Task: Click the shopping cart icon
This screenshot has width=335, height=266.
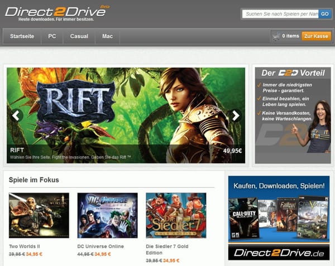Action: (276, 36)
